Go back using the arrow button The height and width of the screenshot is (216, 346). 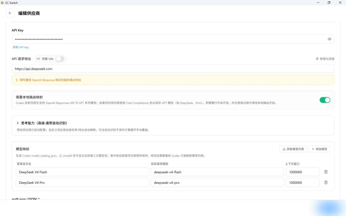pyautogui.click(x=10, y=13)
